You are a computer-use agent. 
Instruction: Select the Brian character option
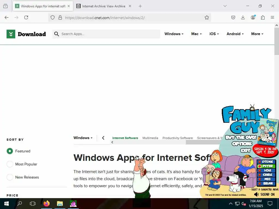[266, 183]
